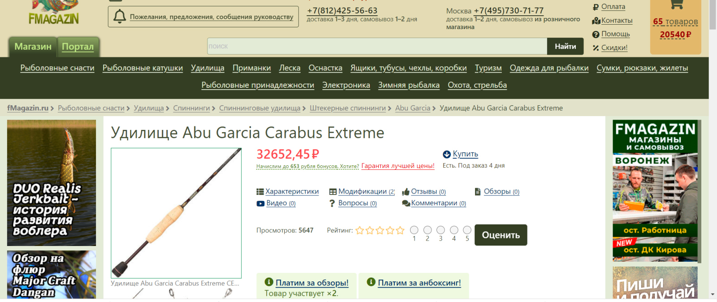The height and width of the screenshot is (302, 717).
Task: Open the Major Craft Dangan review banner
Action: [x=52, y=275]
